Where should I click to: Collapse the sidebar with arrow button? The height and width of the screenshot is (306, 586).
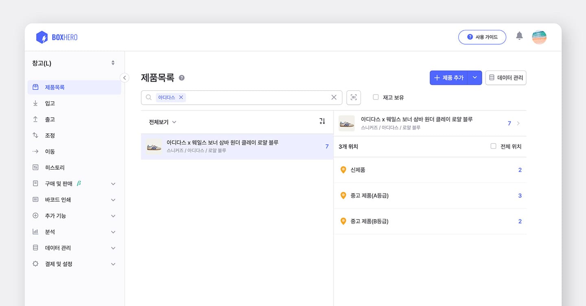[125, 78]
